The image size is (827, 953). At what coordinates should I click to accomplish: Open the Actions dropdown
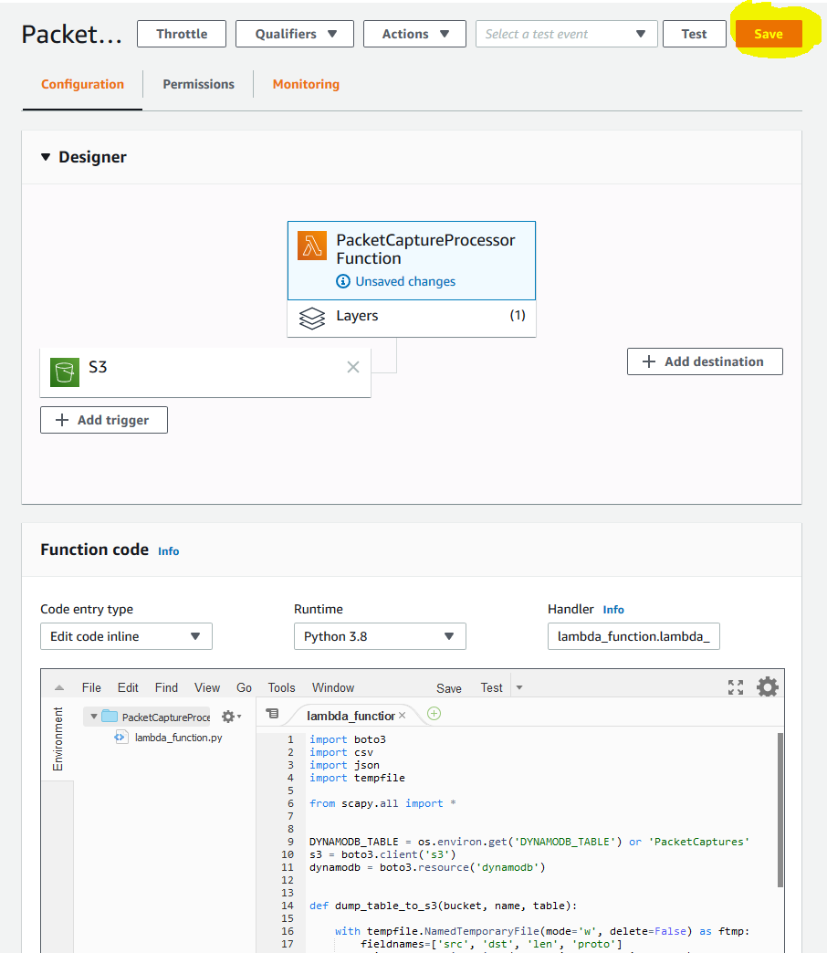[x=414, y=34]
